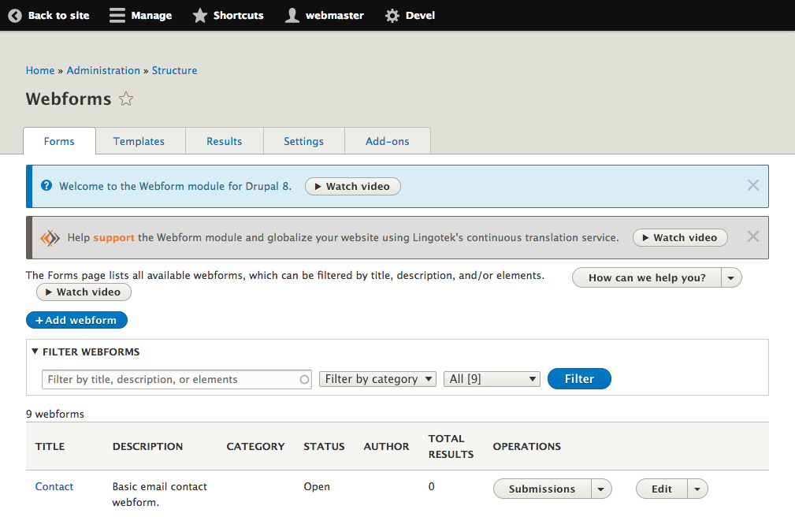This screenshot has height=517, width=795.
Task: Toggle the favorite star beside Webforms
Action: (x=126, y=98)
